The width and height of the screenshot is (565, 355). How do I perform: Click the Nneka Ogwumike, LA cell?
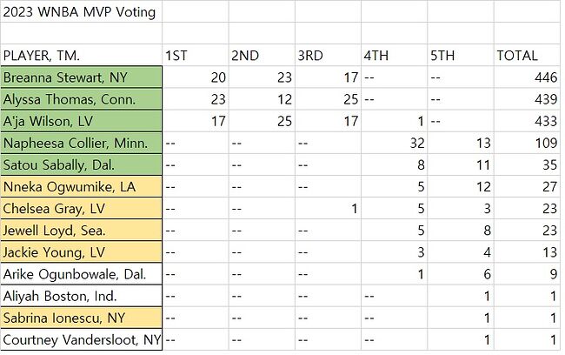pos(81,187)
